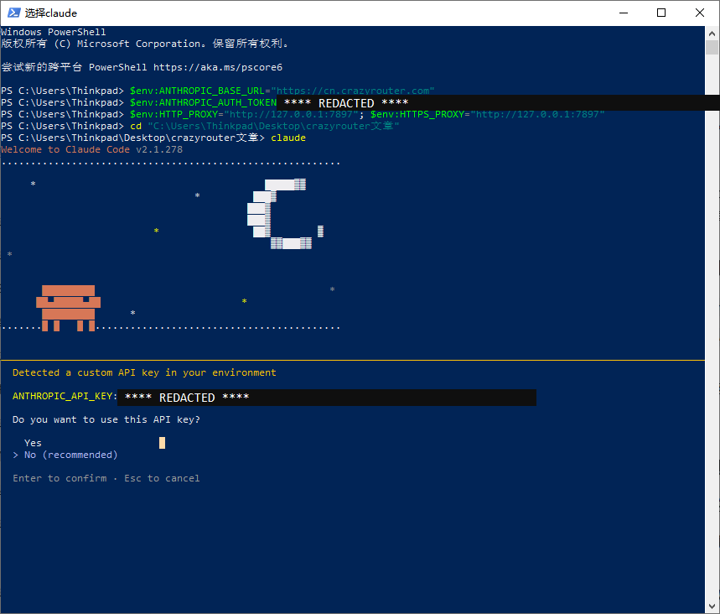Click the ANTHROPIC_API_KEY label
Viewport: 720px width, 614px height.
(65, 396)
